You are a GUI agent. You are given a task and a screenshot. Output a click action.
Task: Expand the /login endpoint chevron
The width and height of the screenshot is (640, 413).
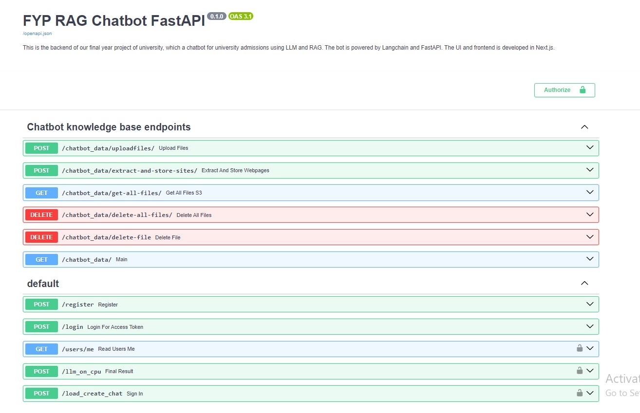tap(590, 326)
